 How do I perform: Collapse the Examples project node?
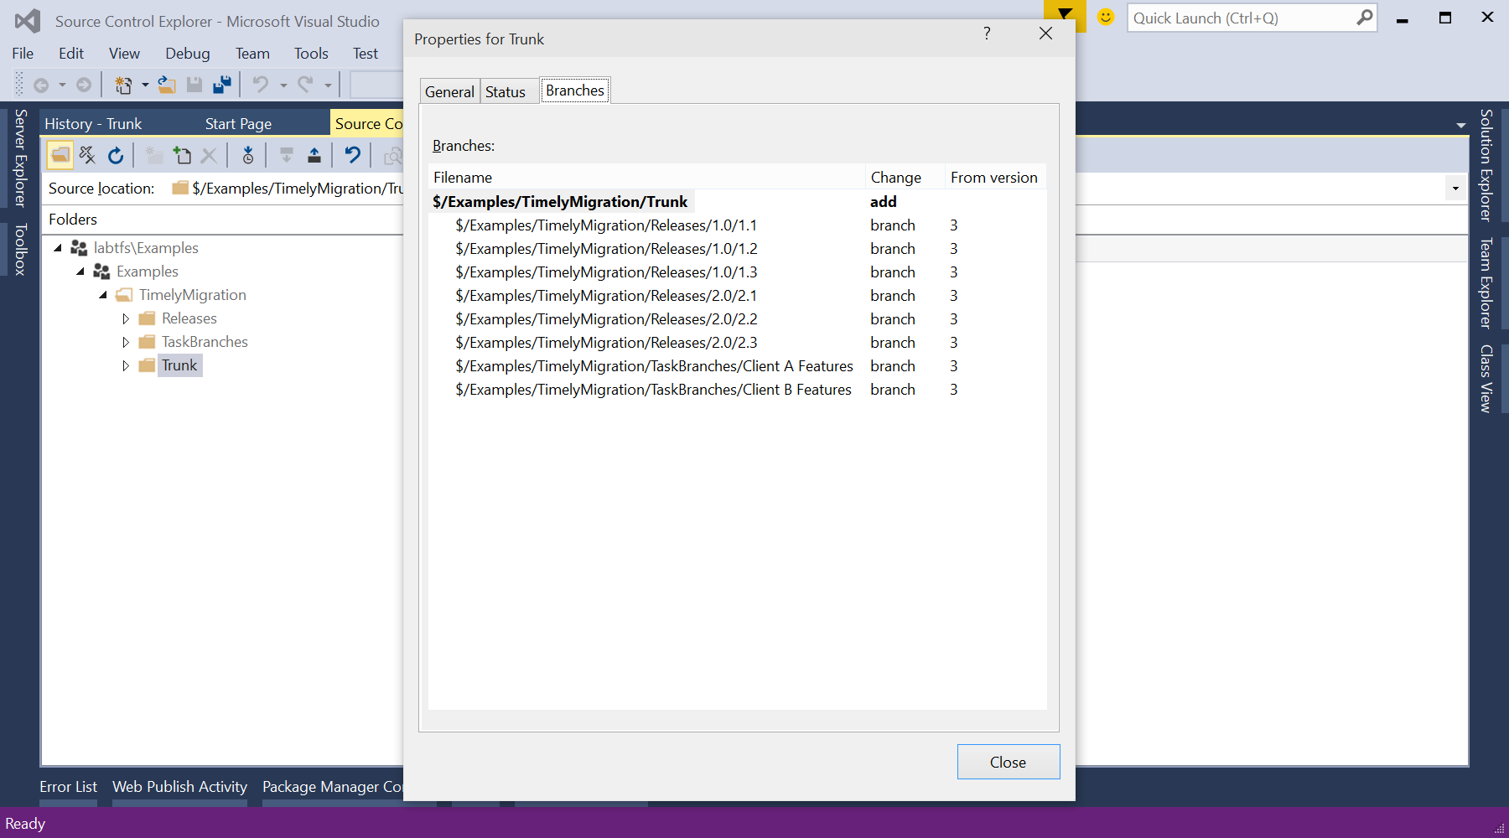(80, 272)
